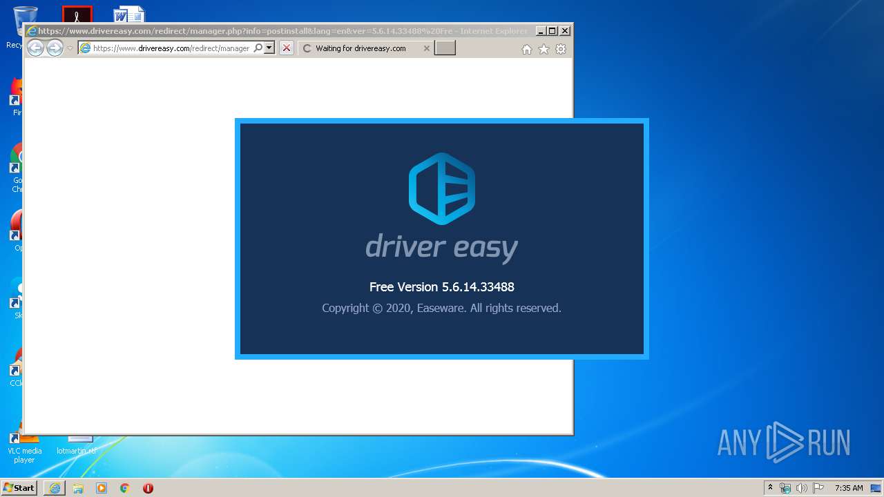This screenshot has height=497, width=884.
Task: Click the Driver Easy logo on the splash screen
Action: [442, 188]
